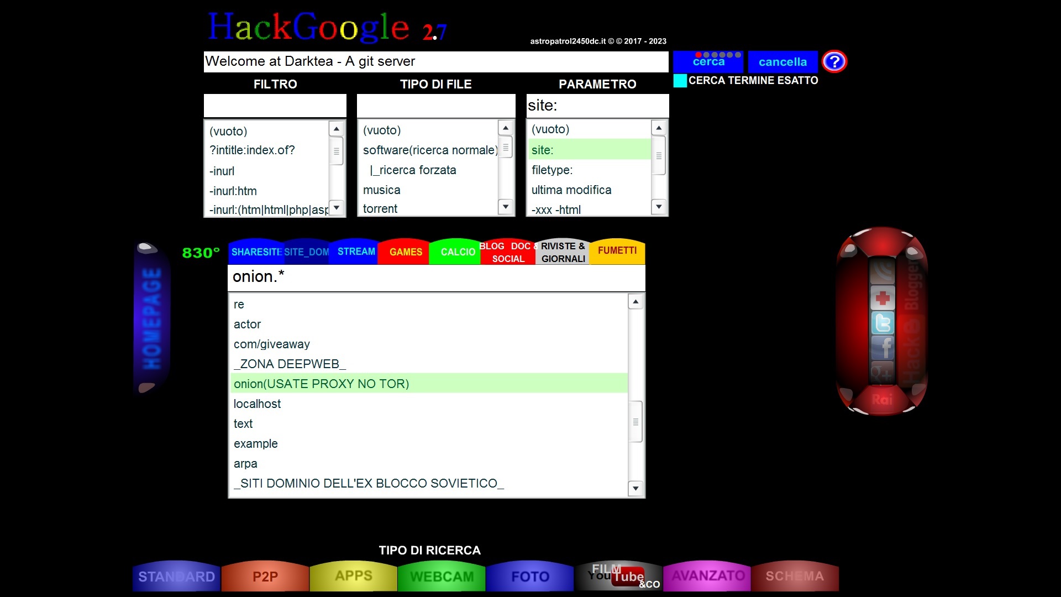1061x597 pixels.
Task: Switch to the GAMES tab
Action: pos(404,252)
